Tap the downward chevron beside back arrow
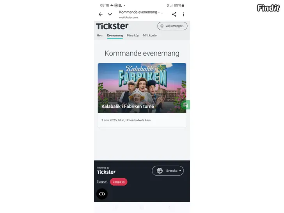 coord(110,14)
